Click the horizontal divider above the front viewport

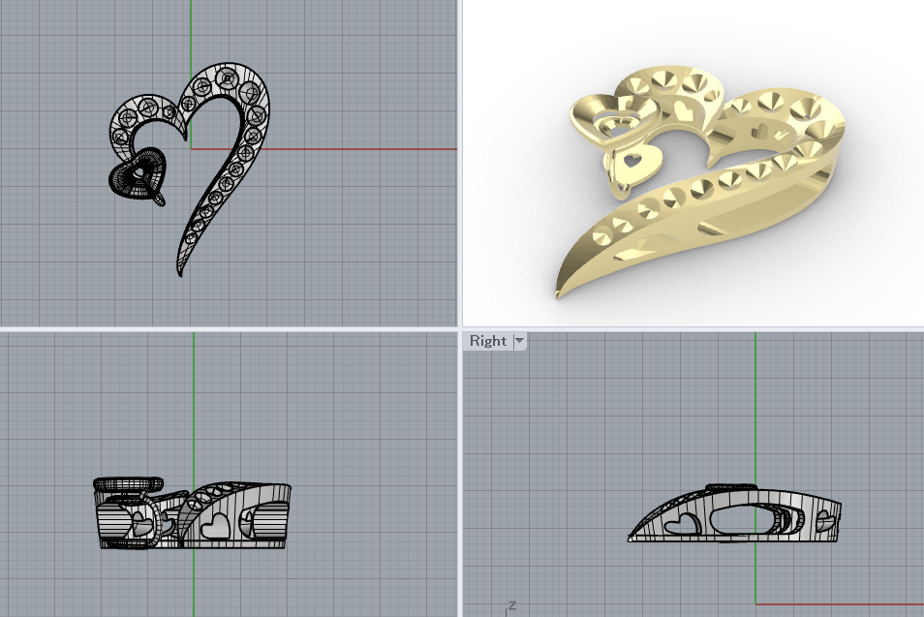(x=229, y=329)
